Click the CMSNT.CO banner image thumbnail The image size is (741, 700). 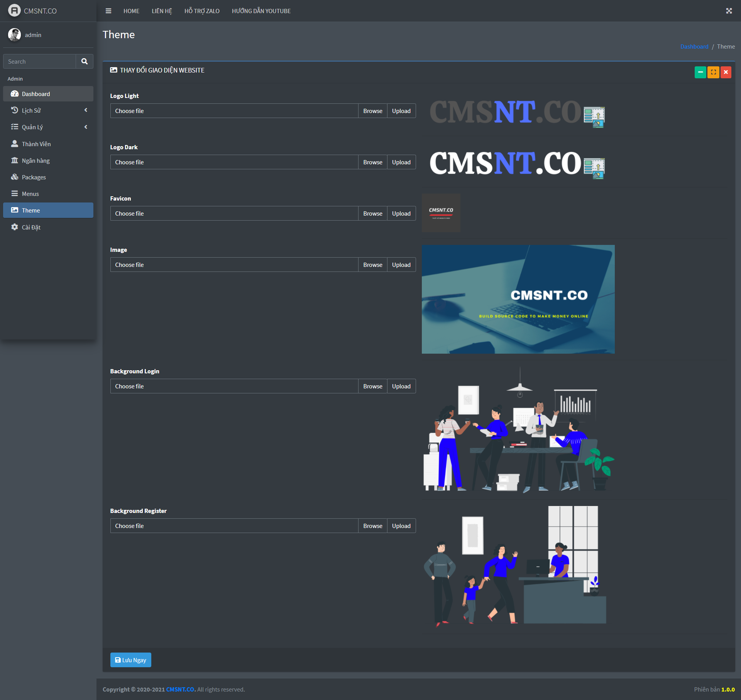[518, 299]
